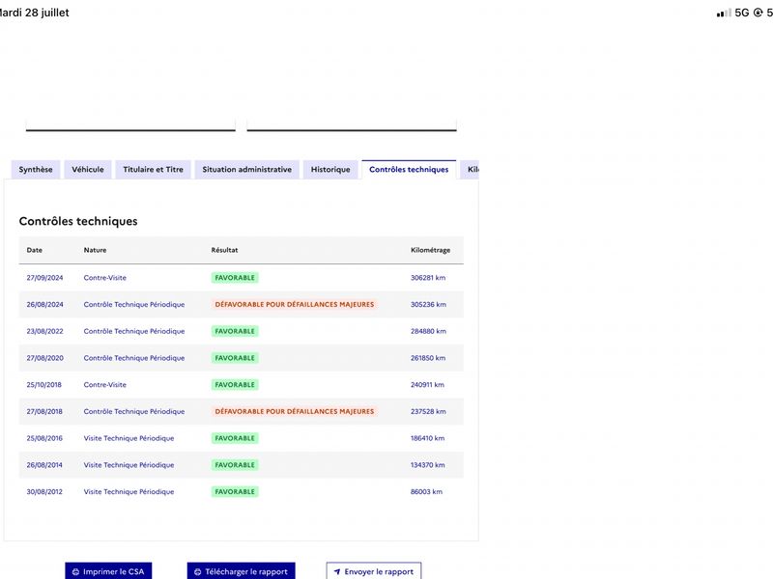773x579 pixels.
Task: Click the mileage 134370 km
Action: pos(427,465)
